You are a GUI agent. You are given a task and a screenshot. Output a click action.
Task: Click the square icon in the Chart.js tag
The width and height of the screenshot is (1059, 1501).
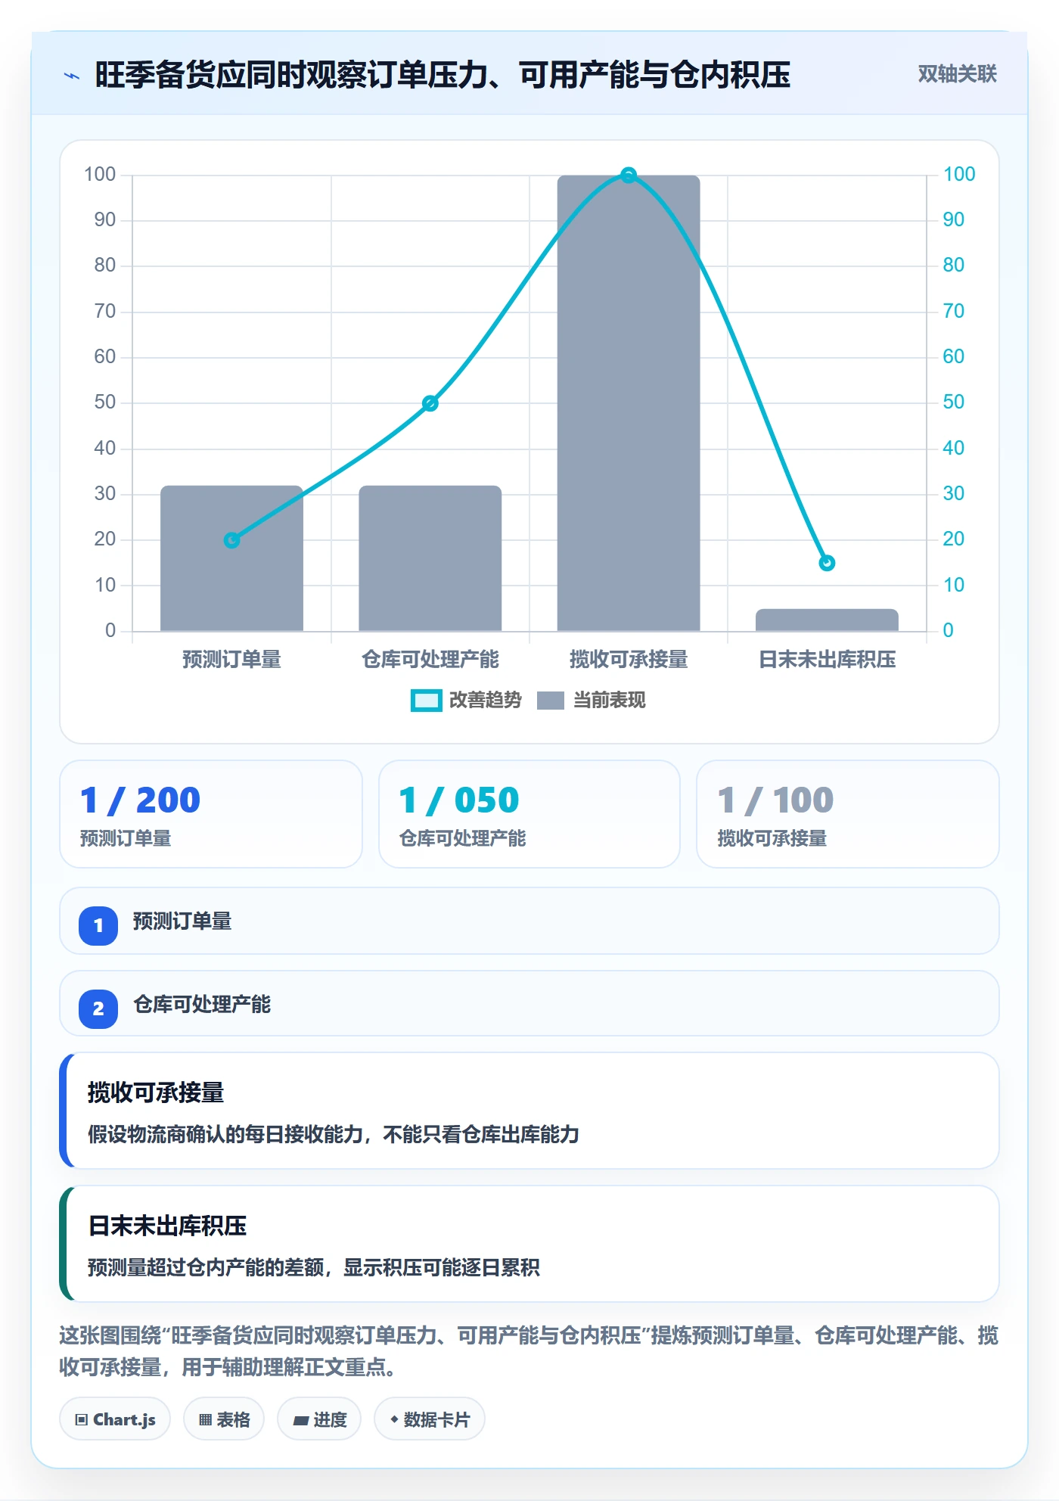(x=82, y=1420)
